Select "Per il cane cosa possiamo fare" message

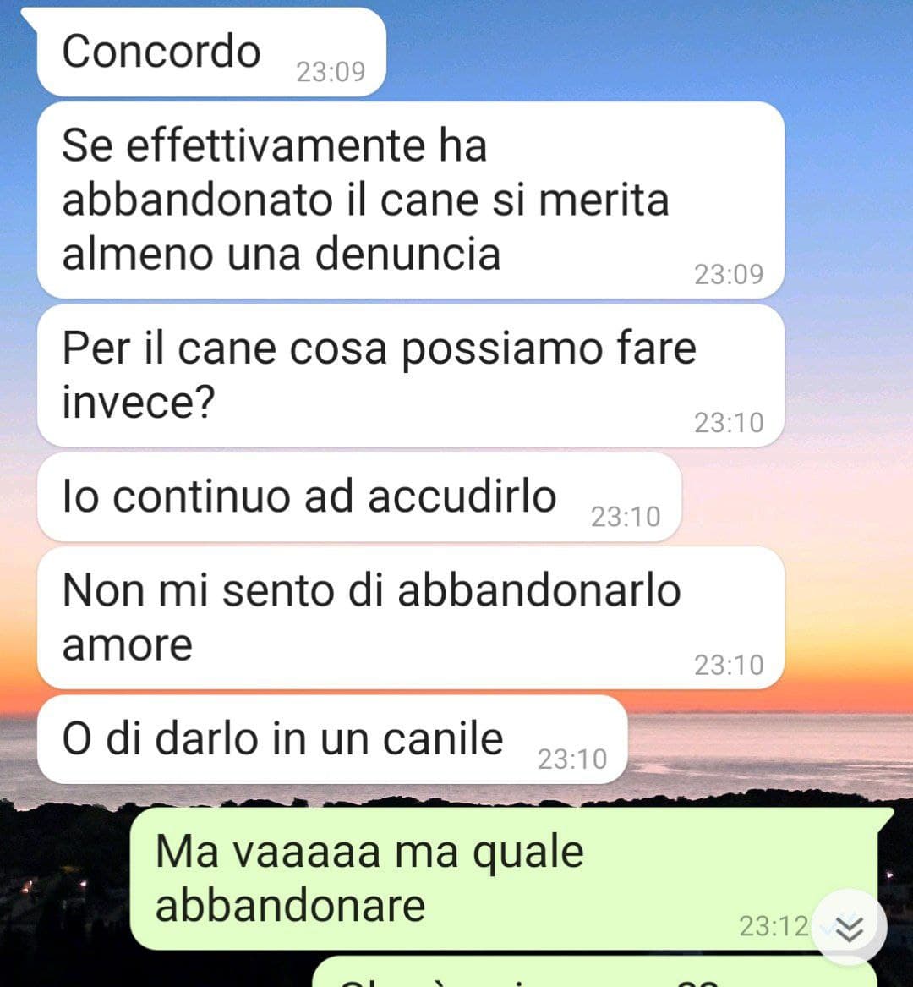coord(411,376)
